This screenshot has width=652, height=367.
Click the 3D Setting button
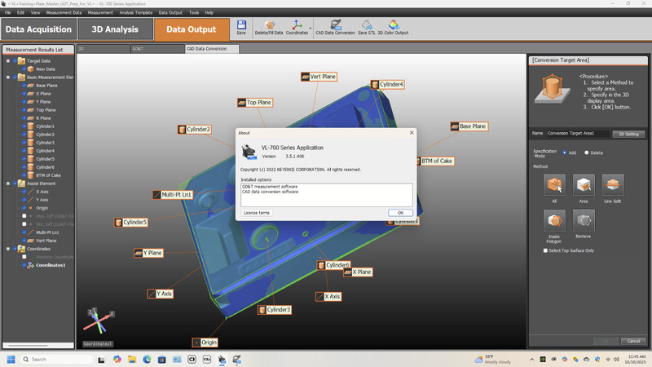[628, 134]
